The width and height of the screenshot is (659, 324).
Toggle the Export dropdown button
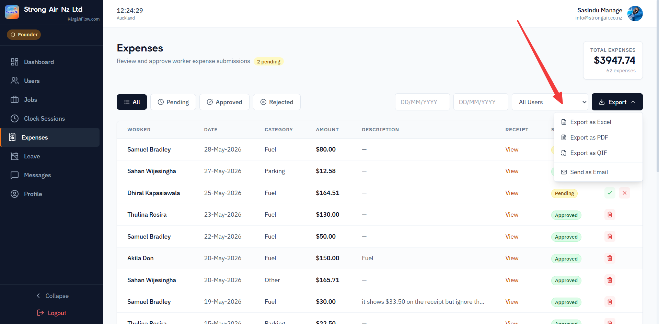point(617,102)
